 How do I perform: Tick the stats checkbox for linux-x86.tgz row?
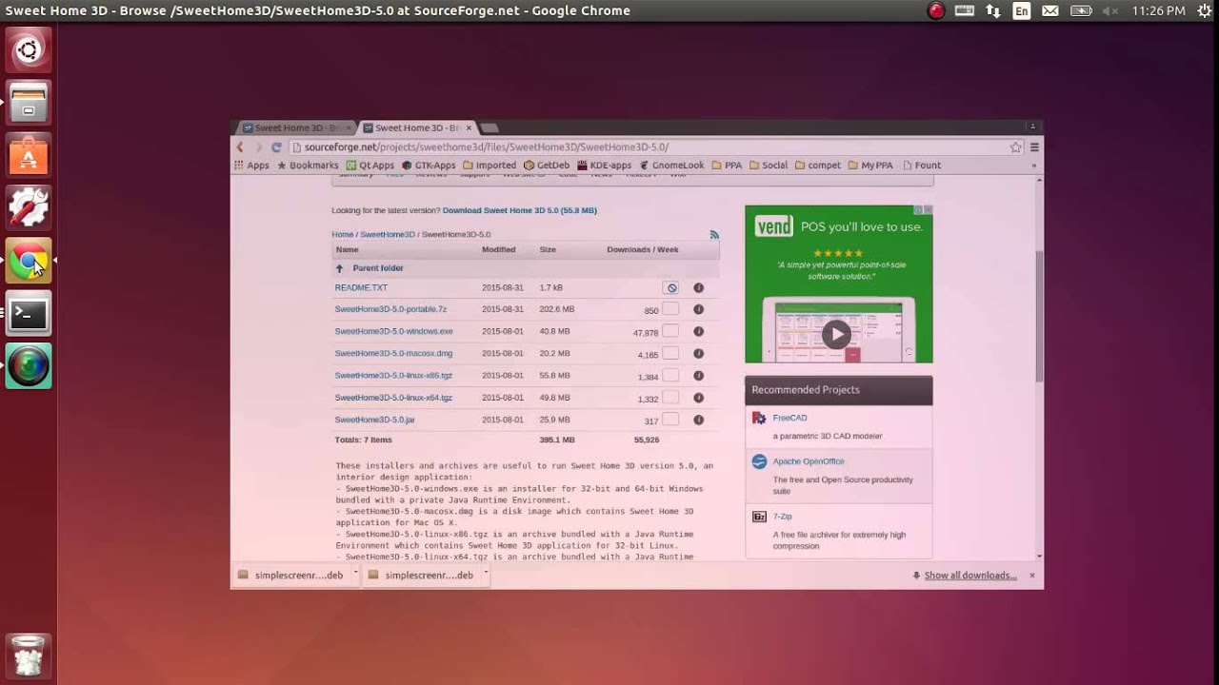pyautogui.click(x=670, y=375)
